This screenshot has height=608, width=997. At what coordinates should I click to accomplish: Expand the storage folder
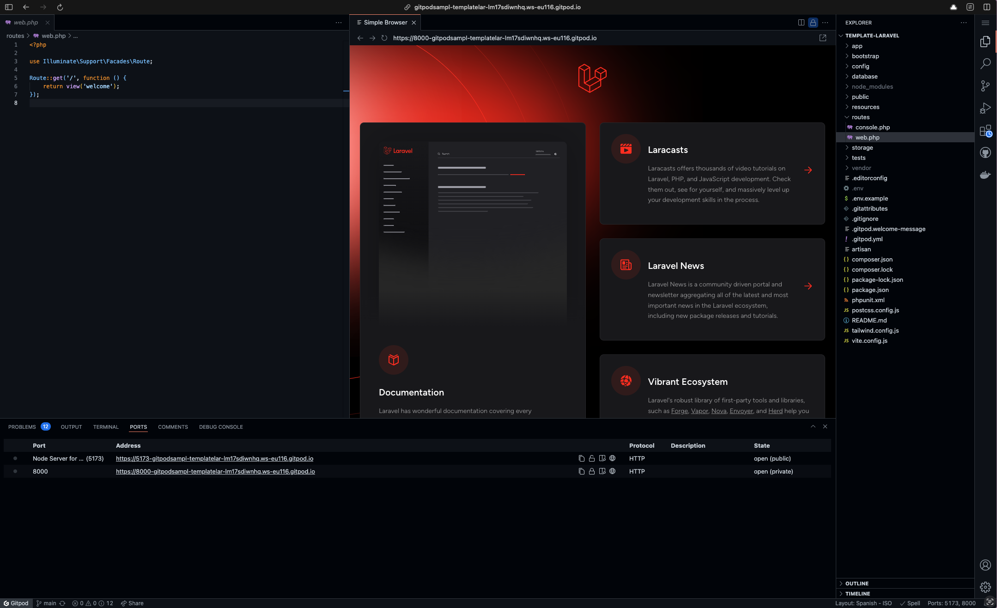click(862, 147)
